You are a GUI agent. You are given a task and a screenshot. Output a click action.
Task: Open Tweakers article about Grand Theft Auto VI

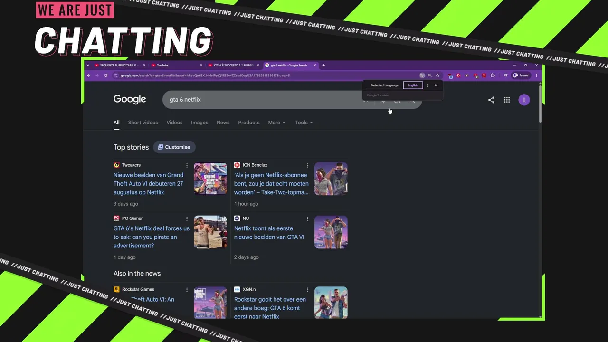coord(148,184)
